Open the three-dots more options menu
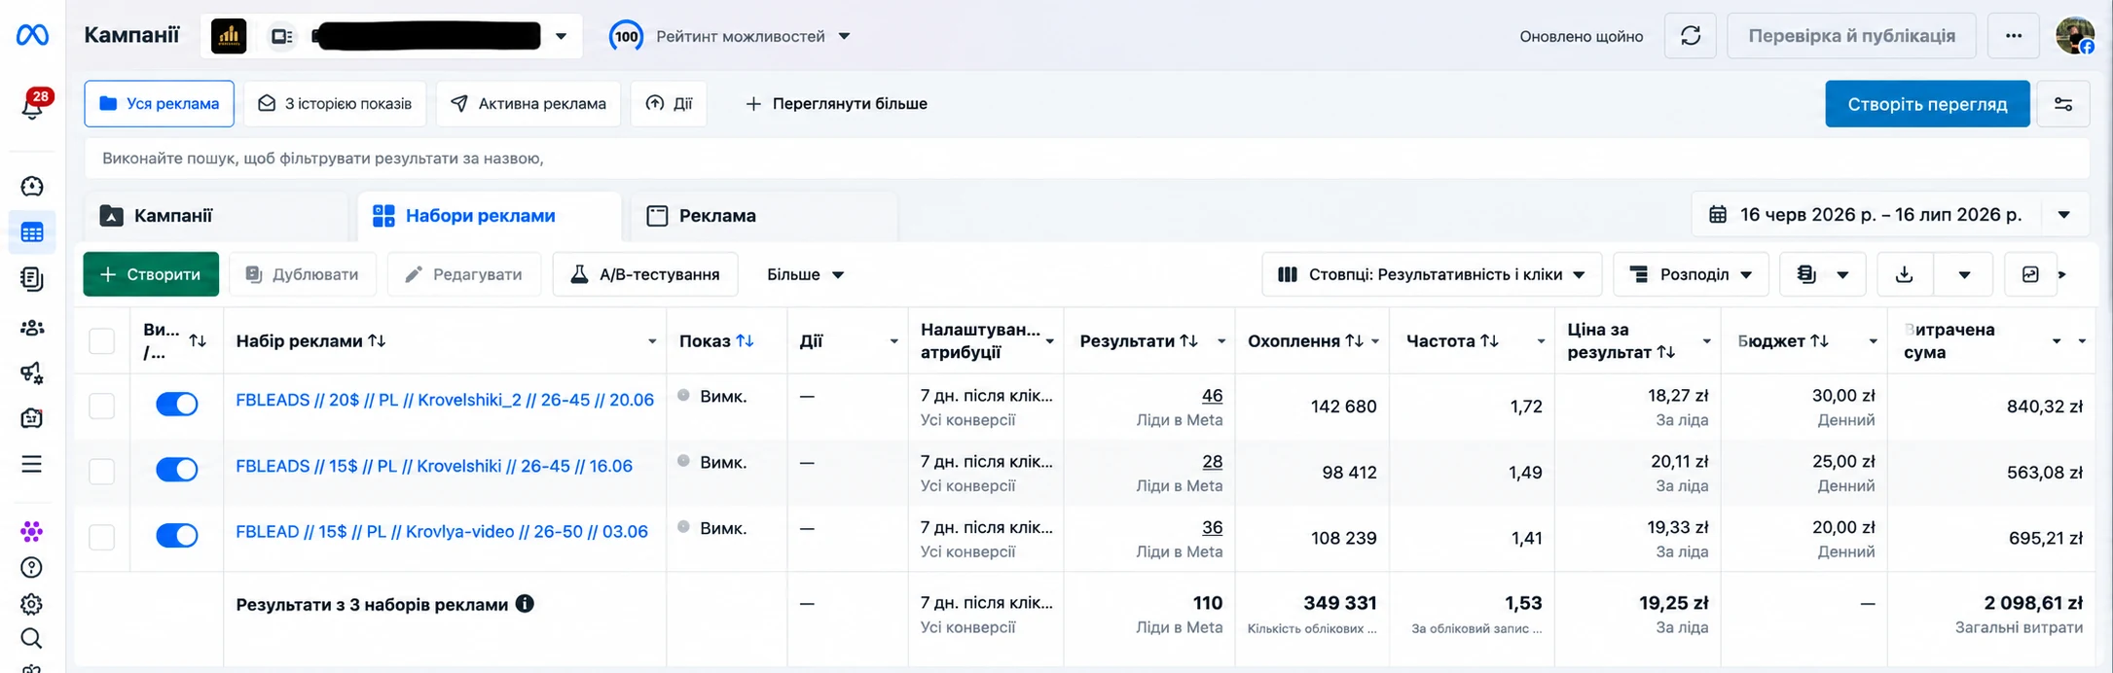 click(2014, 36)
